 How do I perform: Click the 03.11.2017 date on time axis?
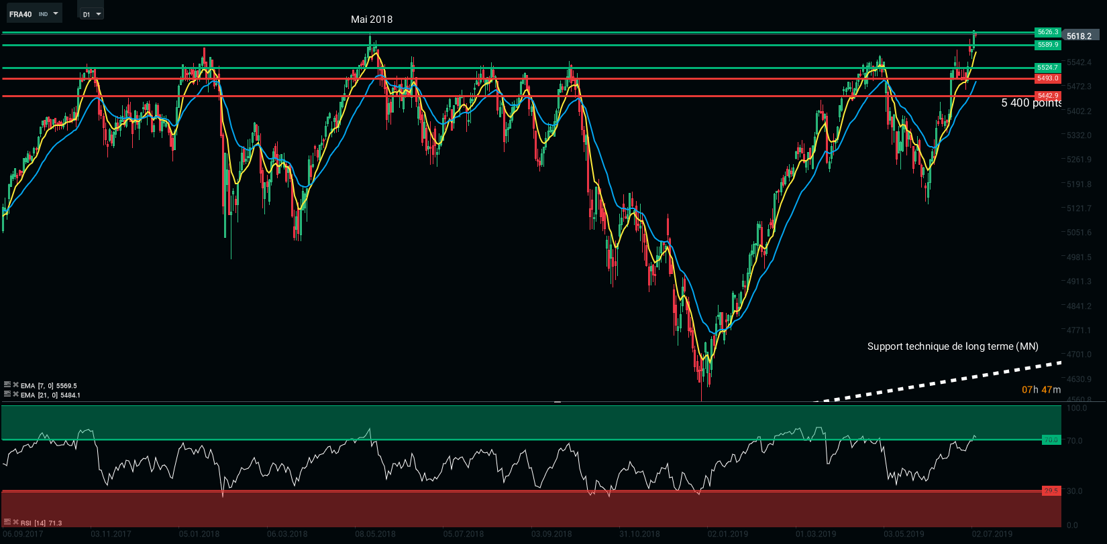coord(111,535)
